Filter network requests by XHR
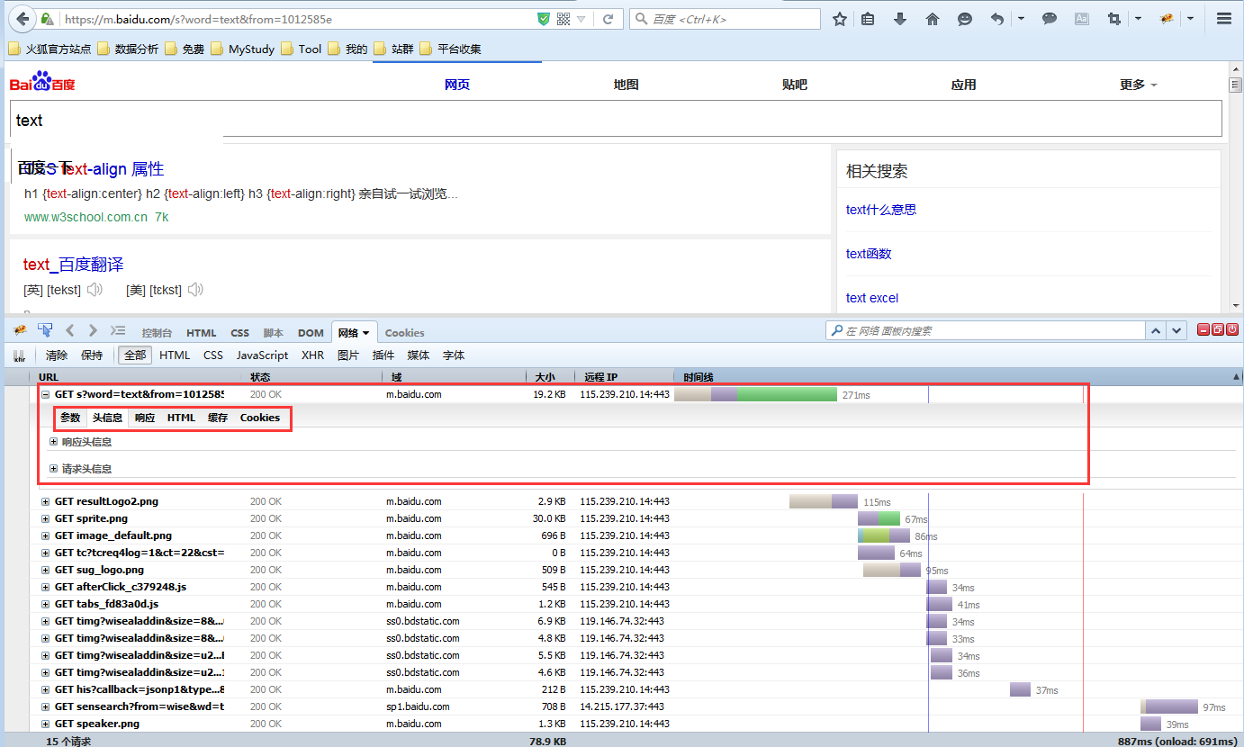1244x747 pixels. 312,355
